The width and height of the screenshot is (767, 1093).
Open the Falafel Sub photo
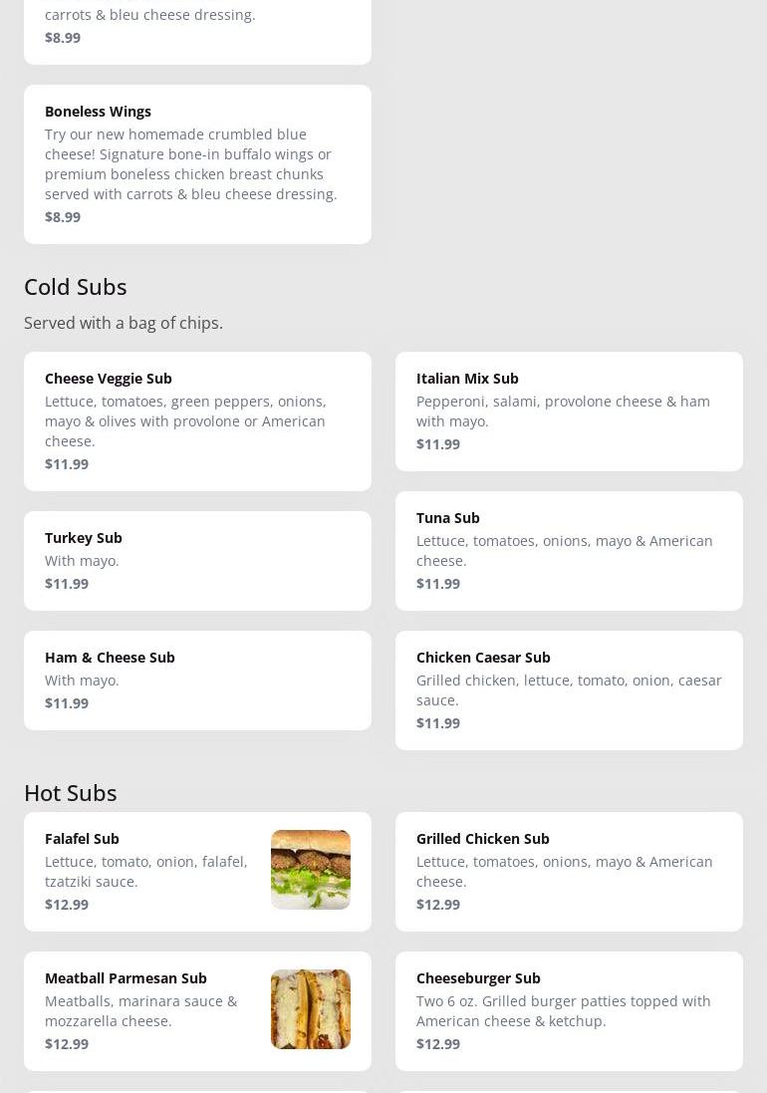click(310, 870)
